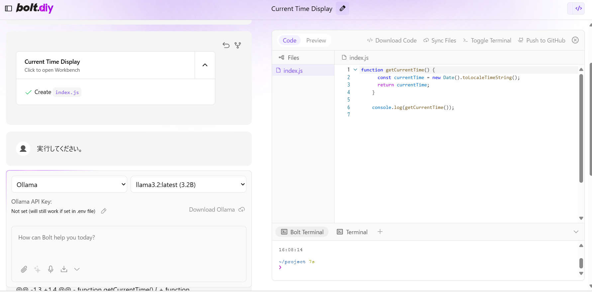Click the editor scroll-down arrow
The height and width of the screenshot is (292, 592).
coord(581,218)
